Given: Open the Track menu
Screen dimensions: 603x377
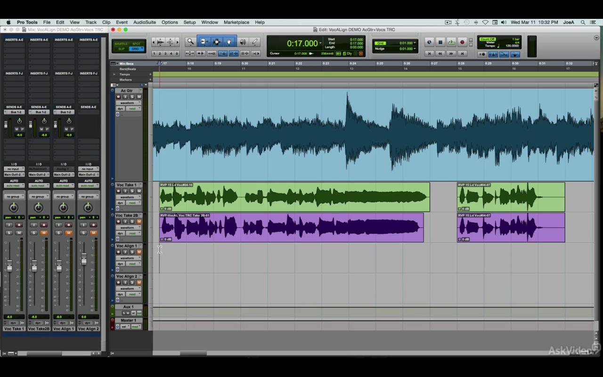Looking at the screenshot, I should pyautogui.click(x=91, y=22).
